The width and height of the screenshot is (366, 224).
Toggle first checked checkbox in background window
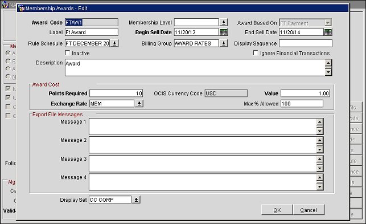pyautogui.click(x=8, y=88)
